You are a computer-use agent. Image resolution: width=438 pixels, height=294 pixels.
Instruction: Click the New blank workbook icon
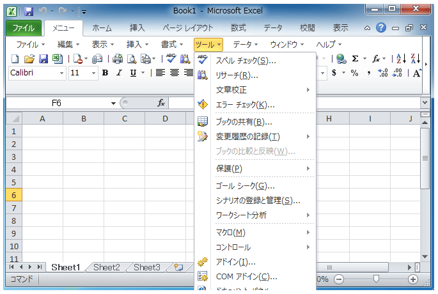(15, 59)
